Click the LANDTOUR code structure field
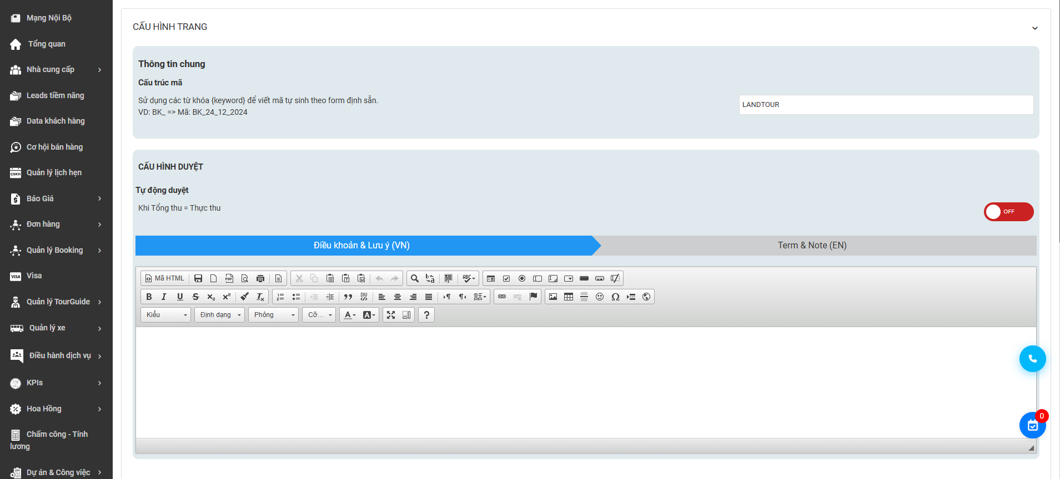Image resolution: width=1060 pixels, height=479 pixels. point(886,105)
